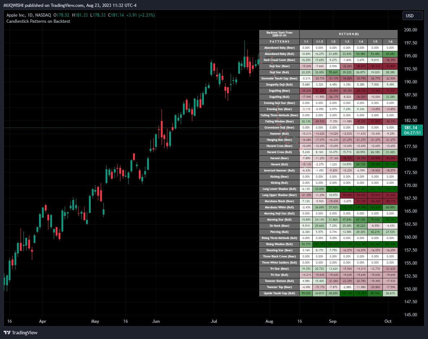Click the TradingView logo at bottom left
Viewport: 428px width, 339px height.
pos(21,333)
